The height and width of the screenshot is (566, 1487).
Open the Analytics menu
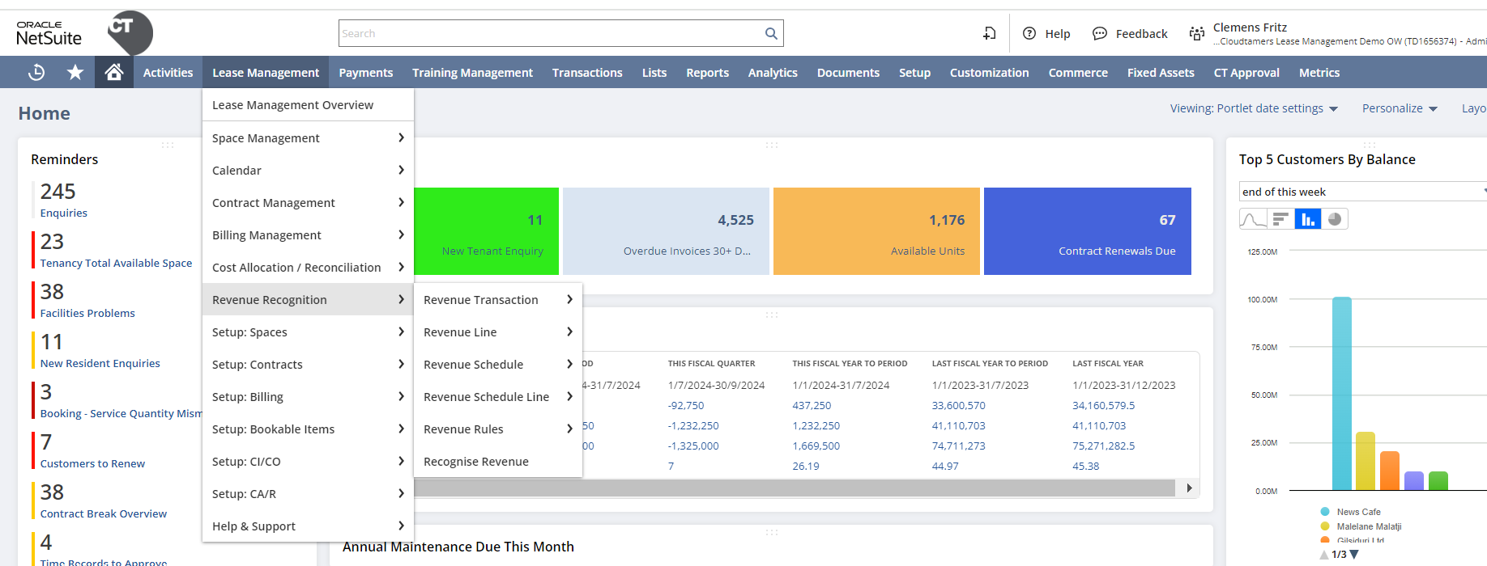point(773,73)
